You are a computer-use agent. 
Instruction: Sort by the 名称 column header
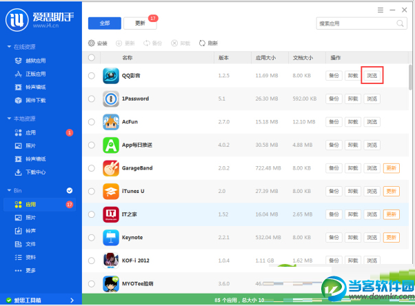[128, 57]
